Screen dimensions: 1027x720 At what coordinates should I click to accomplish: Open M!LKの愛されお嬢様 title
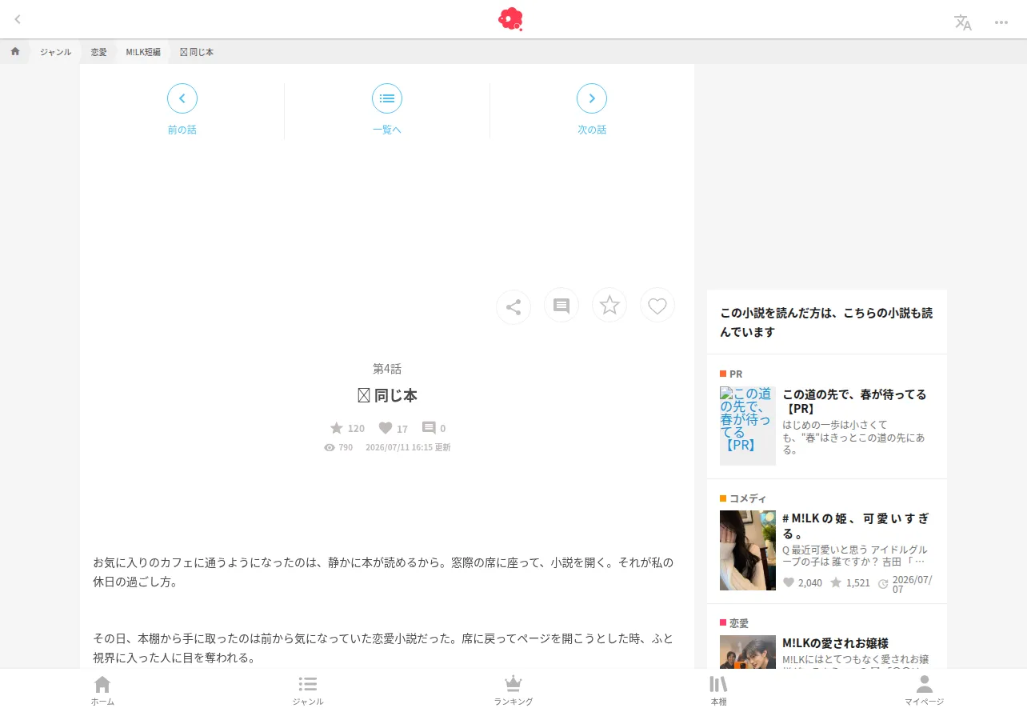835,643
